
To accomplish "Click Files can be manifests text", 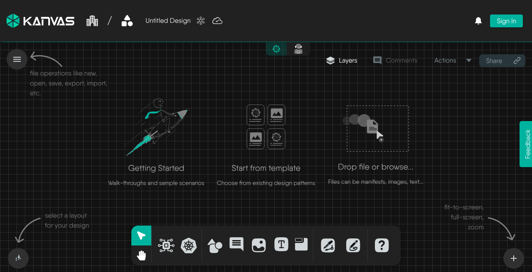I will (376, 182).
